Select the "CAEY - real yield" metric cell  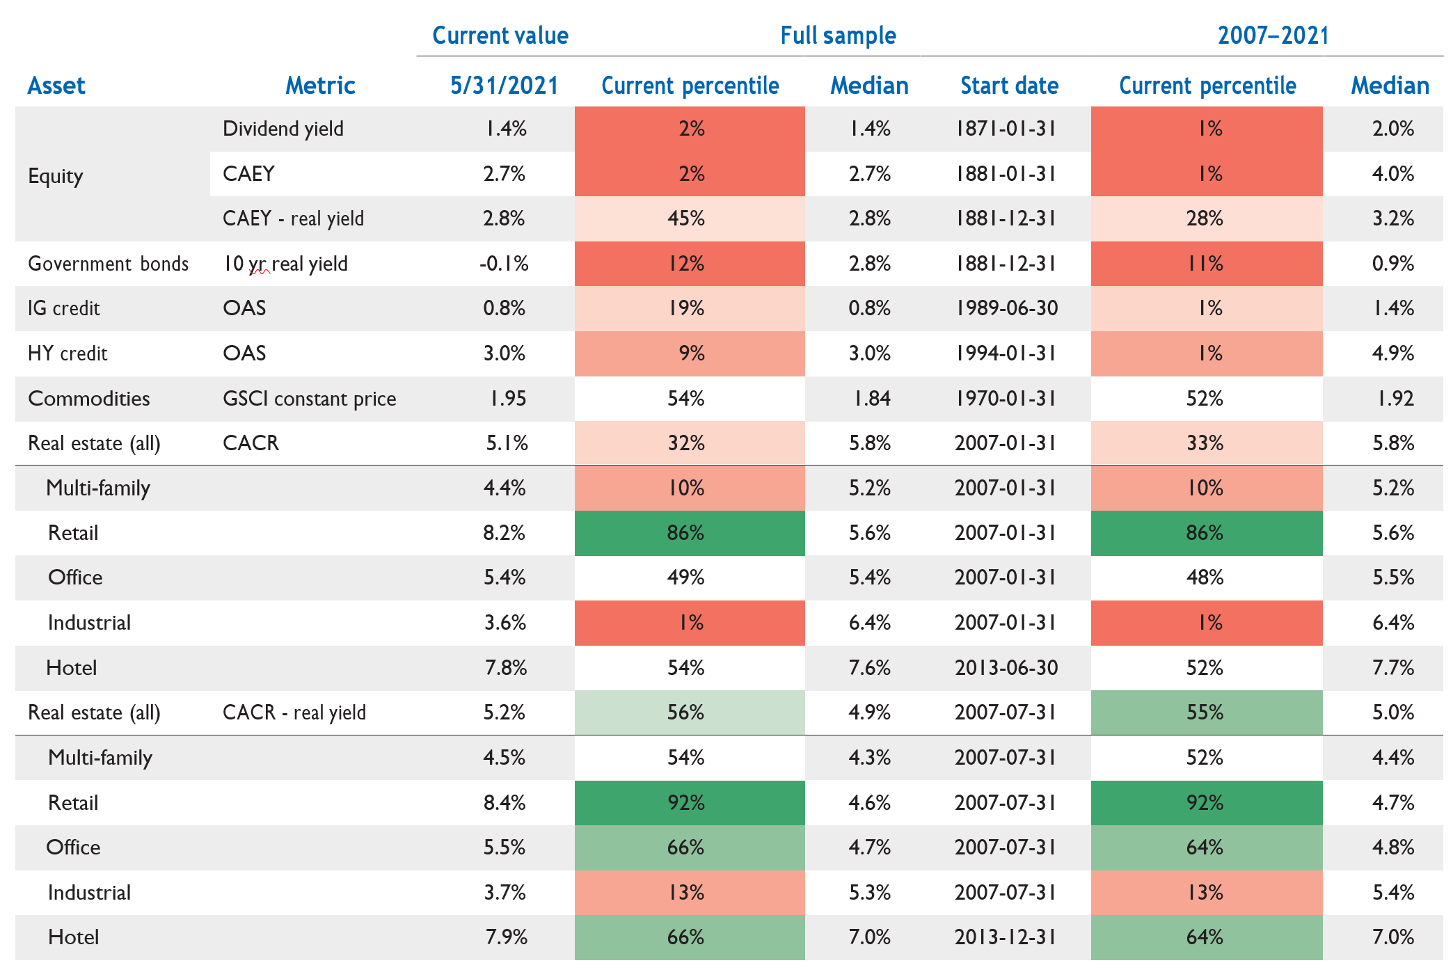(x=293, y=218)
